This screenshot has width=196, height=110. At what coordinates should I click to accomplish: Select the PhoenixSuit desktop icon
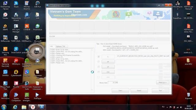coord(37,27)
